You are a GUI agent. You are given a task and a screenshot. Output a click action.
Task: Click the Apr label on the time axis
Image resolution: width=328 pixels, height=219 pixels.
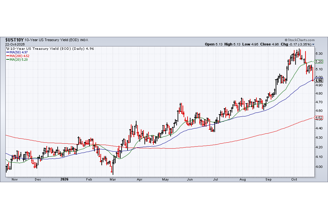point(139,180)
